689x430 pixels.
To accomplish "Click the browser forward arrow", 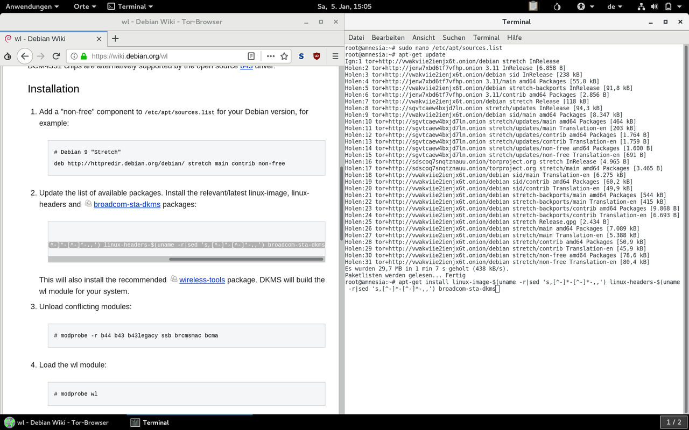I will pyautogui.click(x=41, y=56).
